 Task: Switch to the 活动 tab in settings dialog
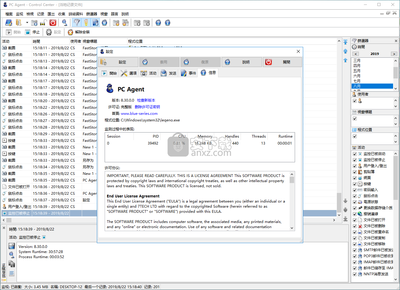[149, 73]
